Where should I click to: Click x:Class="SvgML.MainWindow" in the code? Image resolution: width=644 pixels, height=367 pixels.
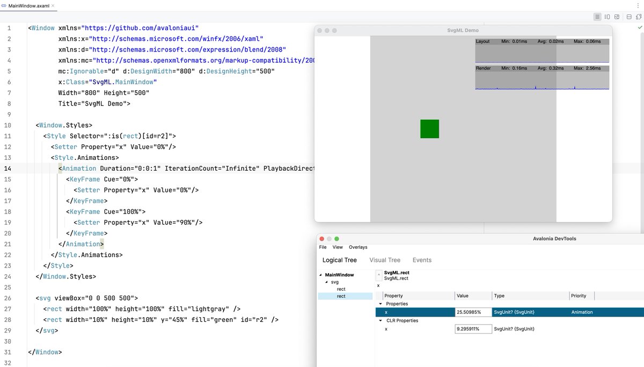click(107, 82)
